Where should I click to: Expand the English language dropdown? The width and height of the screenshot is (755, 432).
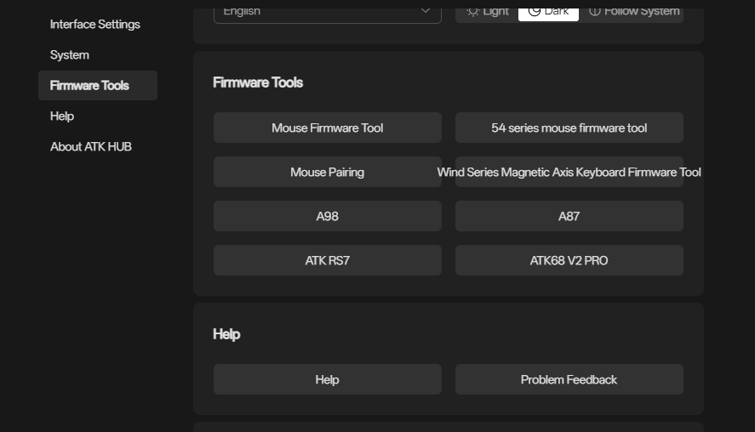click(x=328, y=14)
